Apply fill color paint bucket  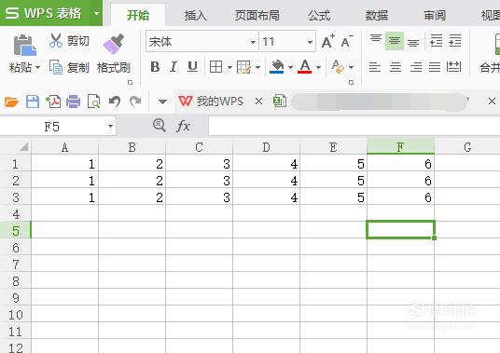pyautogui.click(x=276, y=67)
